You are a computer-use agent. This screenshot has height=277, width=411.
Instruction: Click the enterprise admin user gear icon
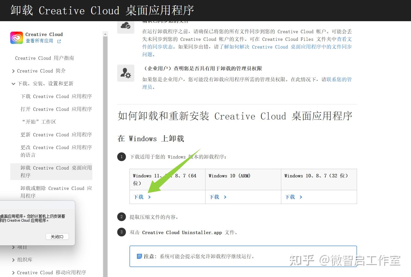point(126,73)
